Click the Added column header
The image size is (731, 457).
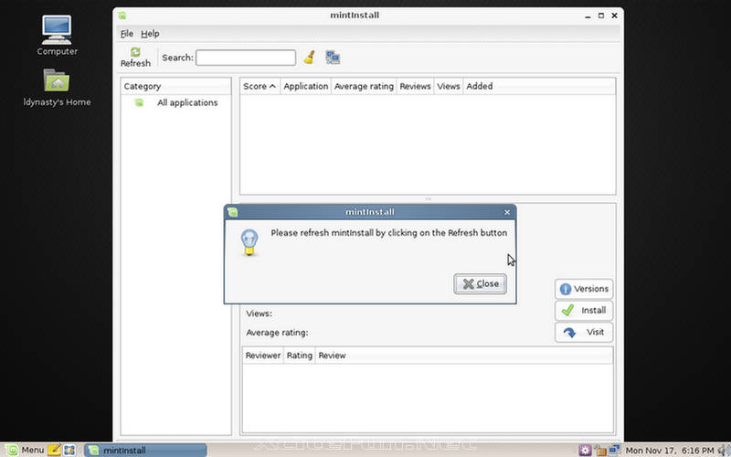(539, 86)
